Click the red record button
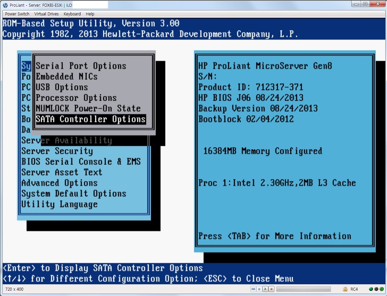 [x=271, y=289]
